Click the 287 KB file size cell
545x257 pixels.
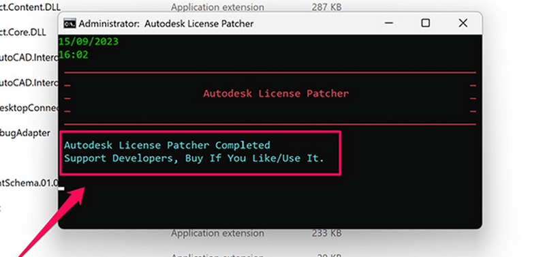tap(326, 7)
